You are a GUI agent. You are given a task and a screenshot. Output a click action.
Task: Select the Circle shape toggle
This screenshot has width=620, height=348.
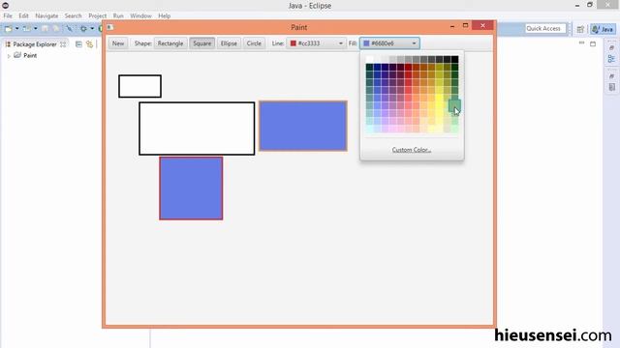pyautogui.click(x=254, y=43)
